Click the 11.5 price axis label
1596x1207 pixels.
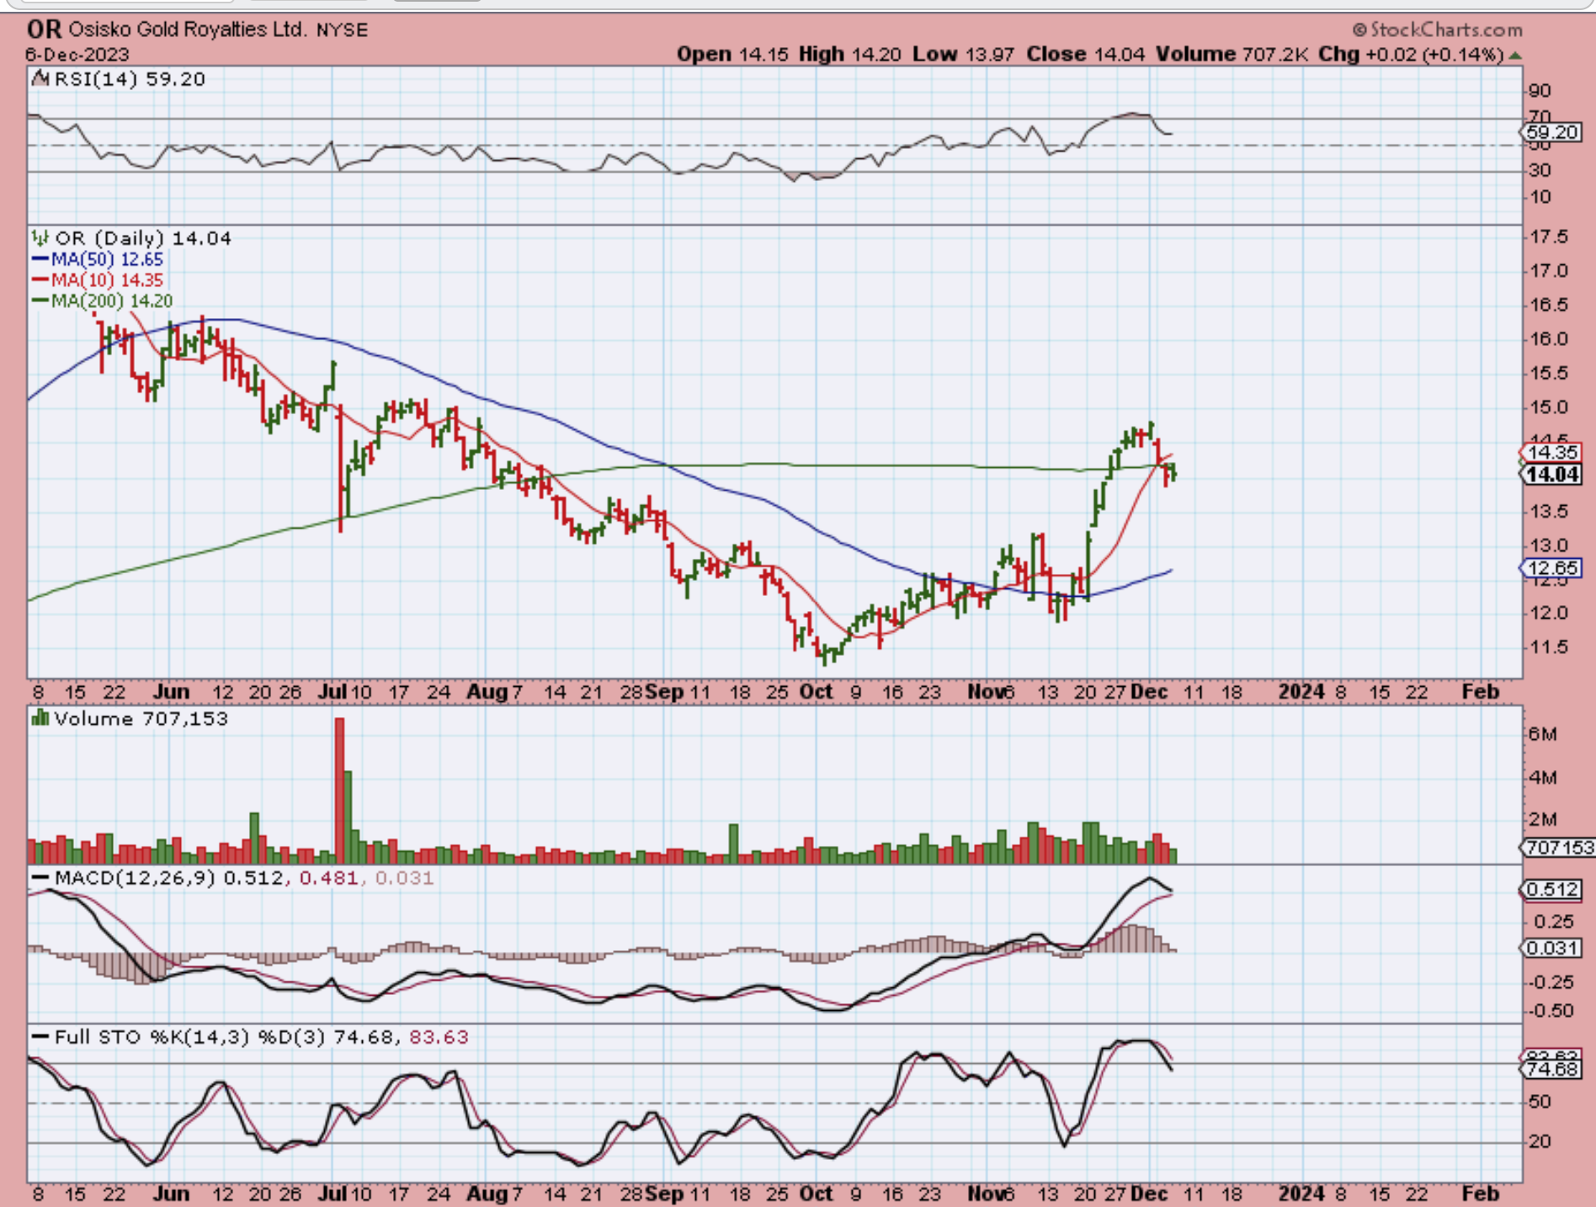(x=1549, y=647)
